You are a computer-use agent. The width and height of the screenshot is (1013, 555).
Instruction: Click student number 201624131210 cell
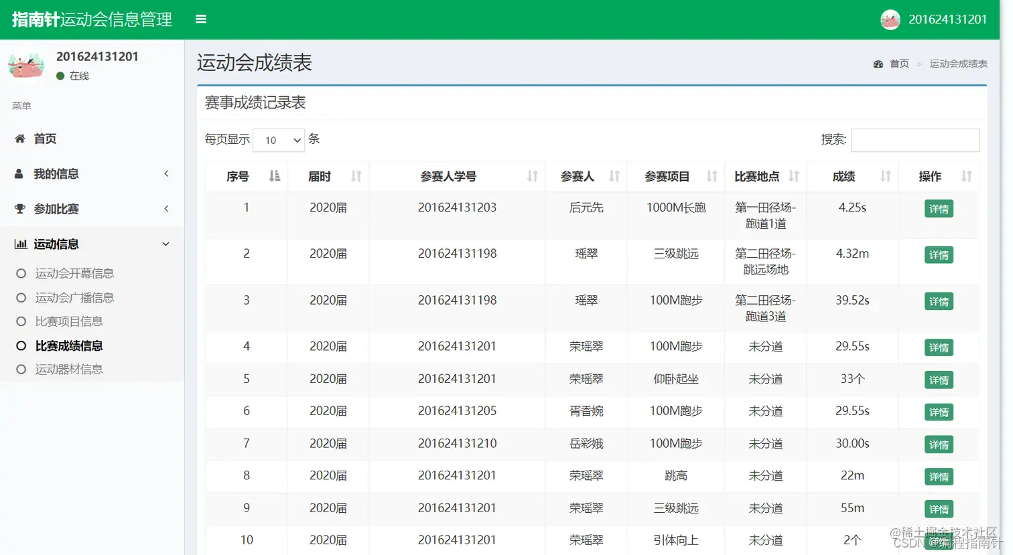[x=457, y=443]
